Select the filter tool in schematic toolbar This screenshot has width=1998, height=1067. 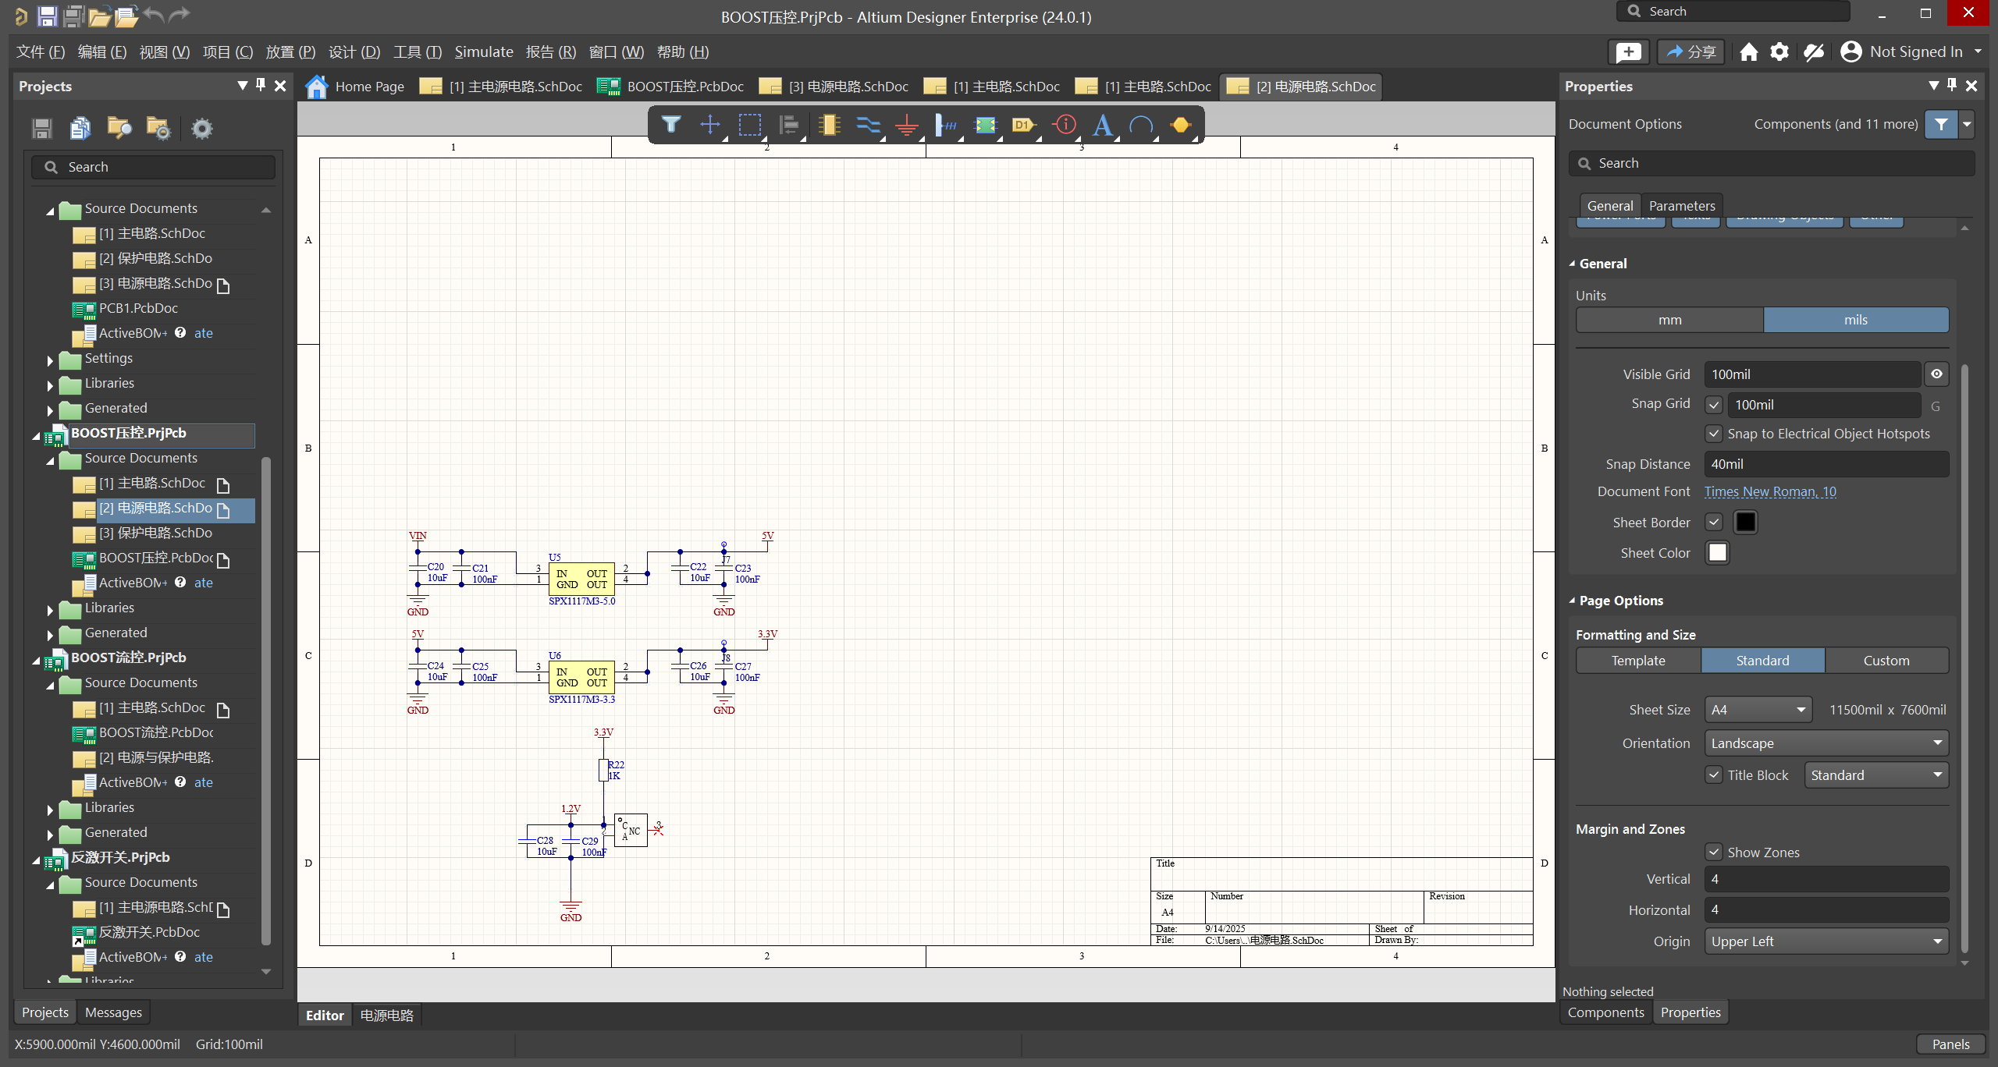(x=670, y=125)
